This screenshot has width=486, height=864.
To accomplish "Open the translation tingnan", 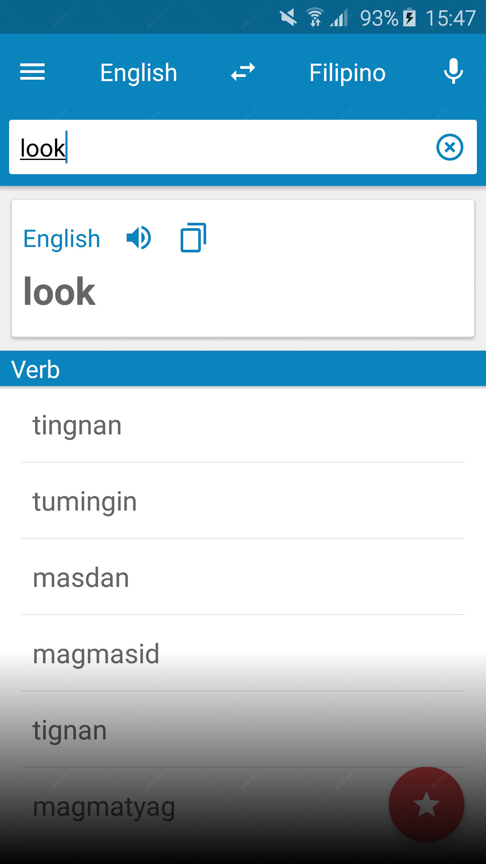I will 243,425.
